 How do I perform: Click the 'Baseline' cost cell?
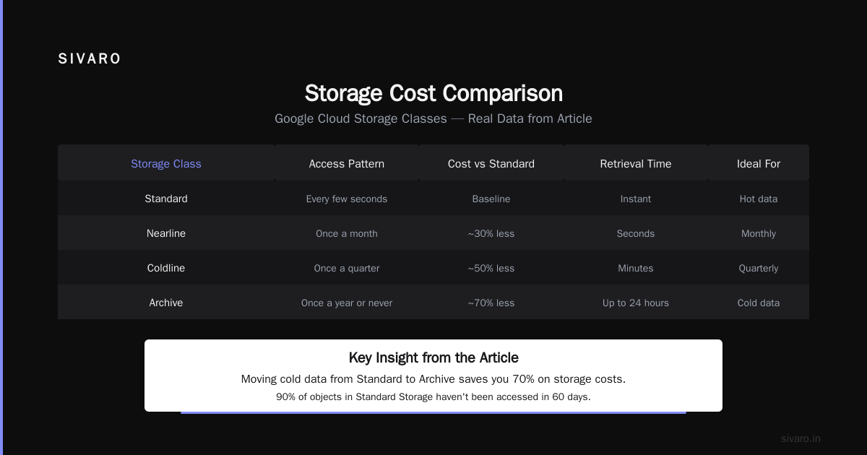491,199
